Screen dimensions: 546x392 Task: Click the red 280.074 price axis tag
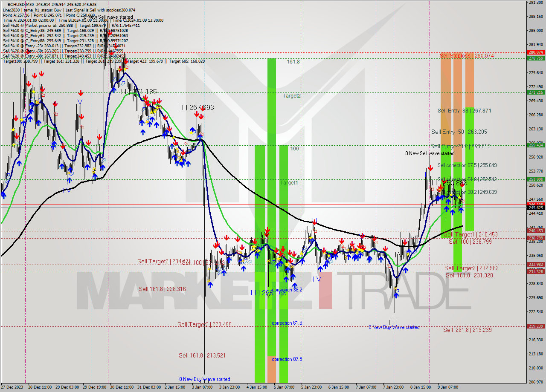535,52
